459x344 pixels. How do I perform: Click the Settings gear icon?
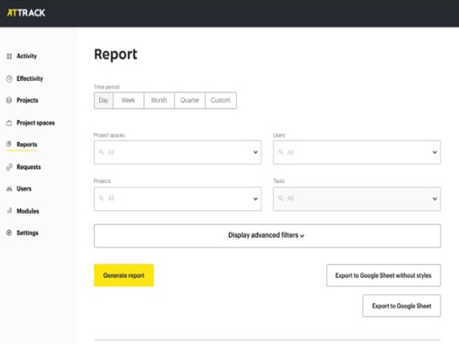[10, 233]
